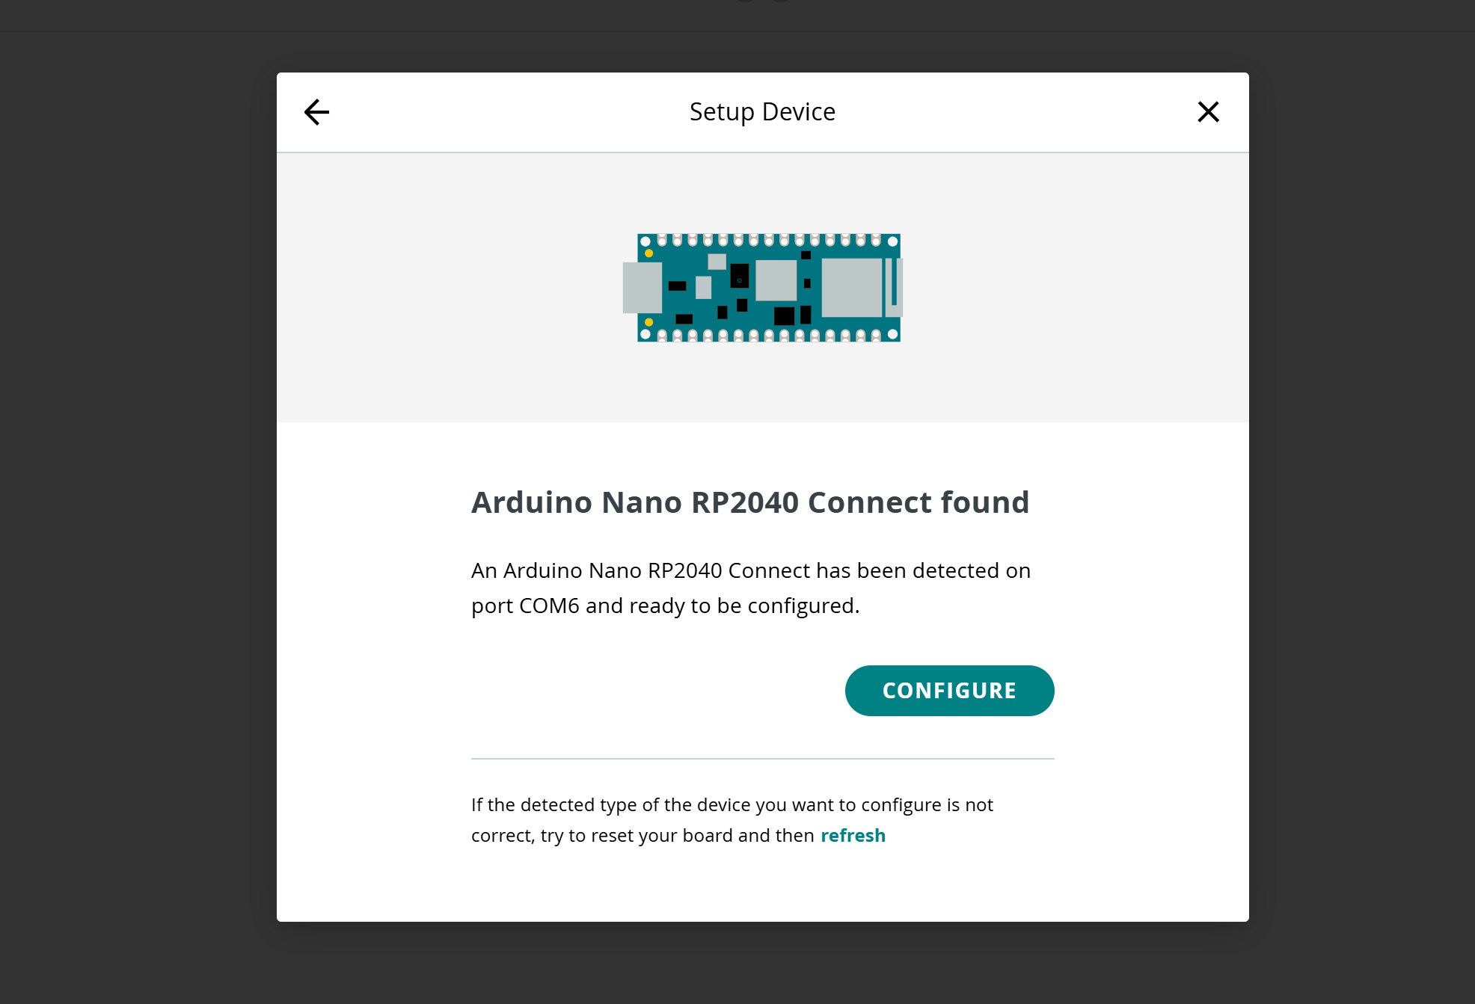Click the CONFIGURE button
This screenshot has height=1004, width=1475.
click(x=949, y=690)
